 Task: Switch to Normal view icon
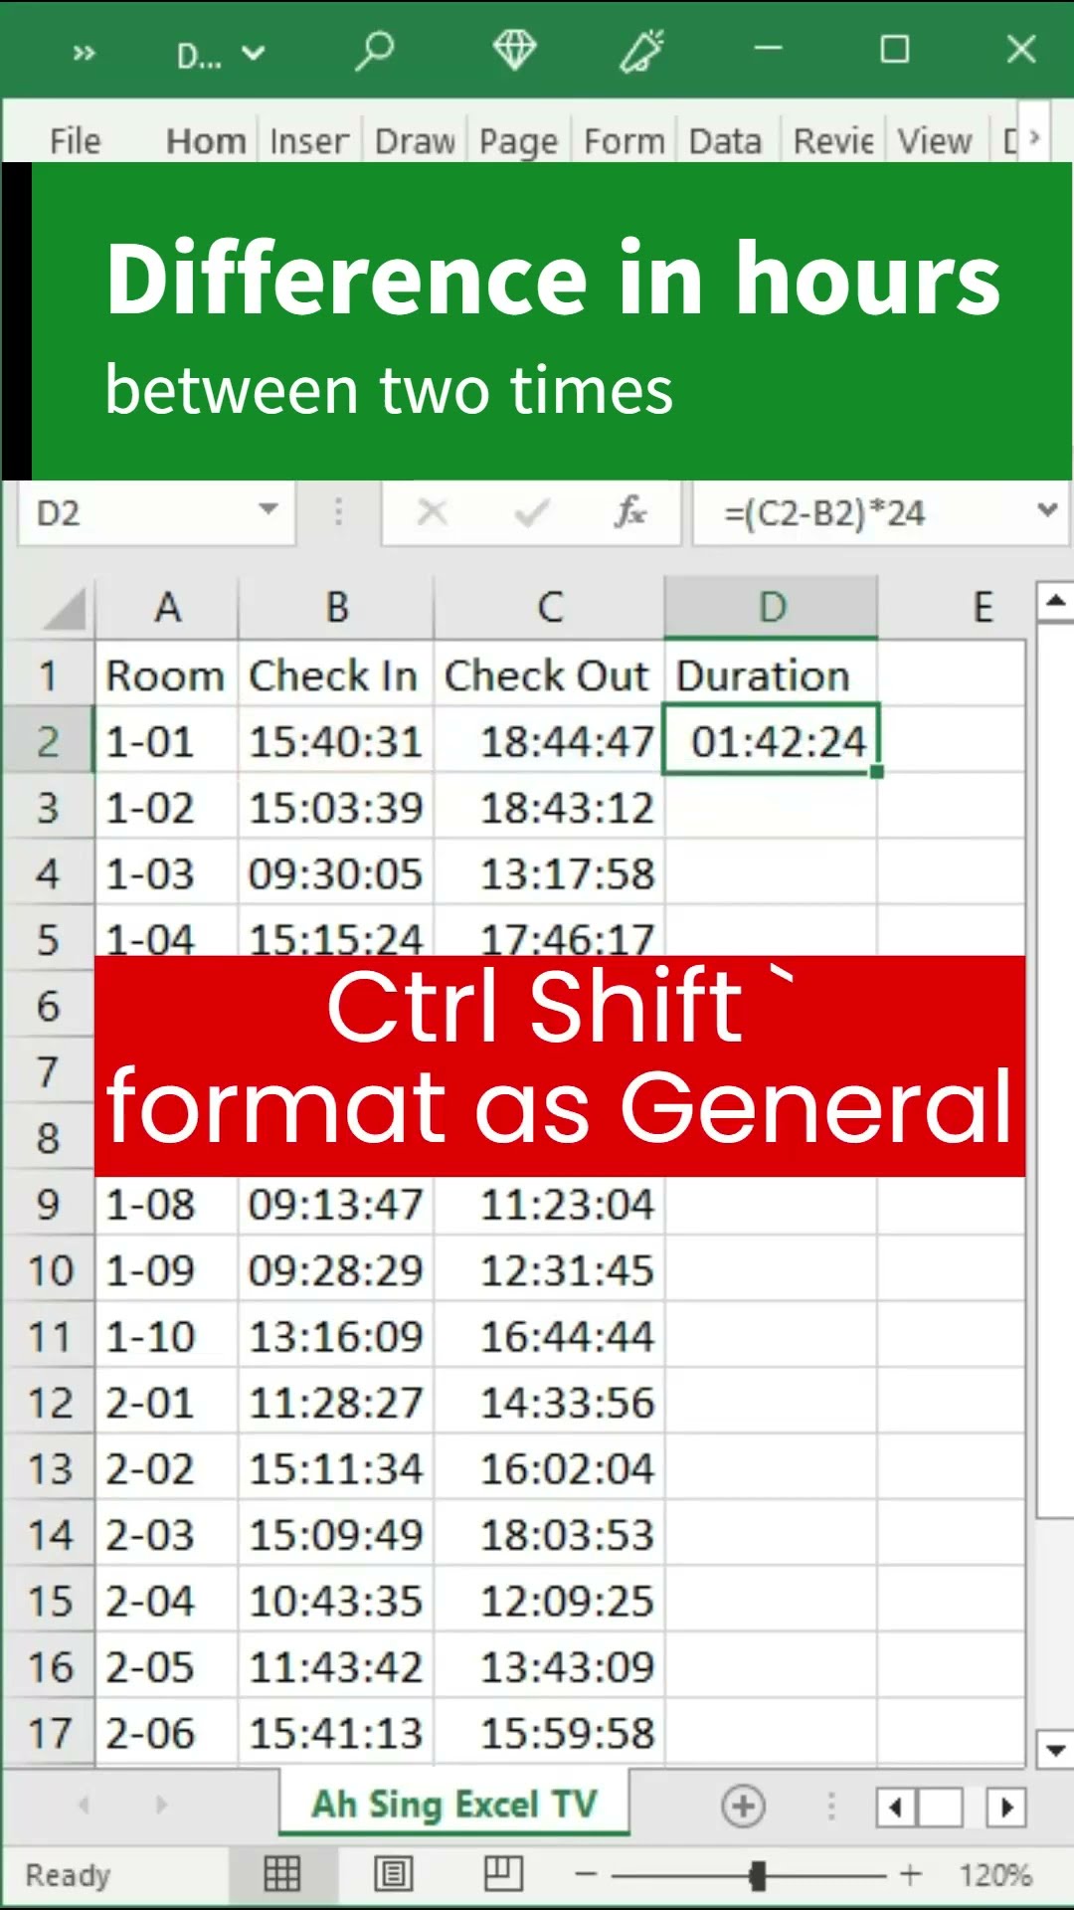click(281, 1874)
